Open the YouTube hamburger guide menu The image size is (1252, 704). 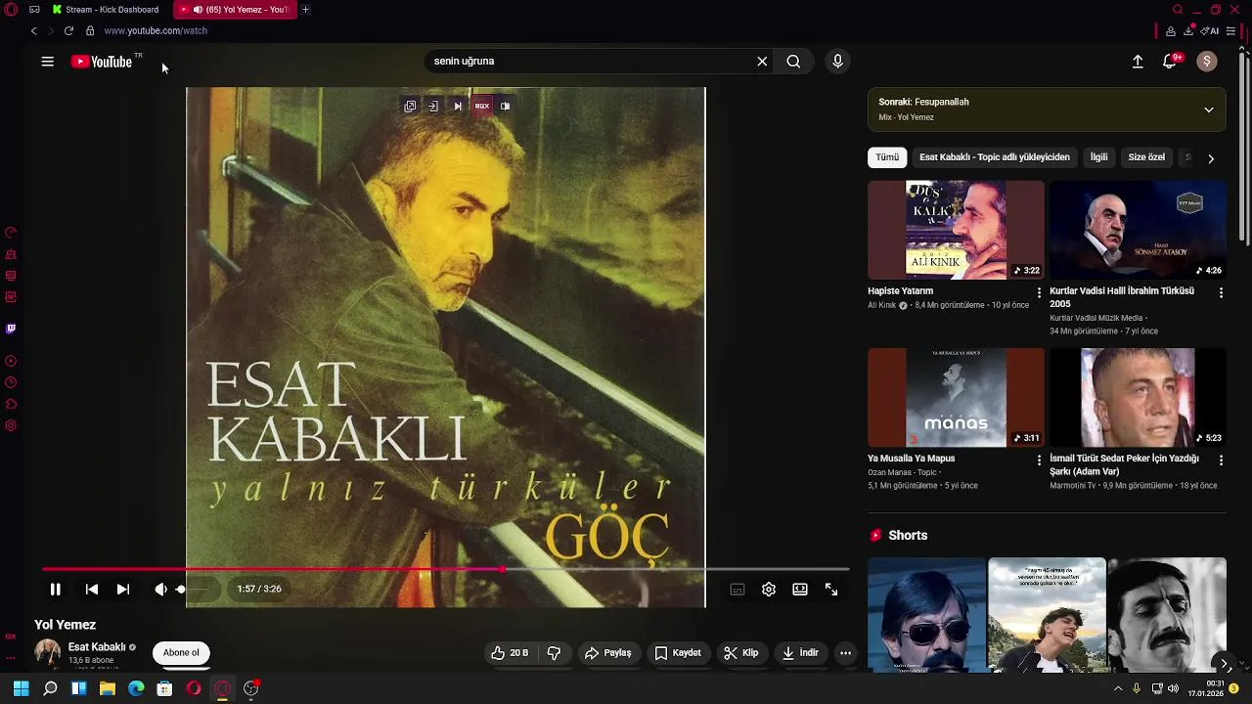47,62
